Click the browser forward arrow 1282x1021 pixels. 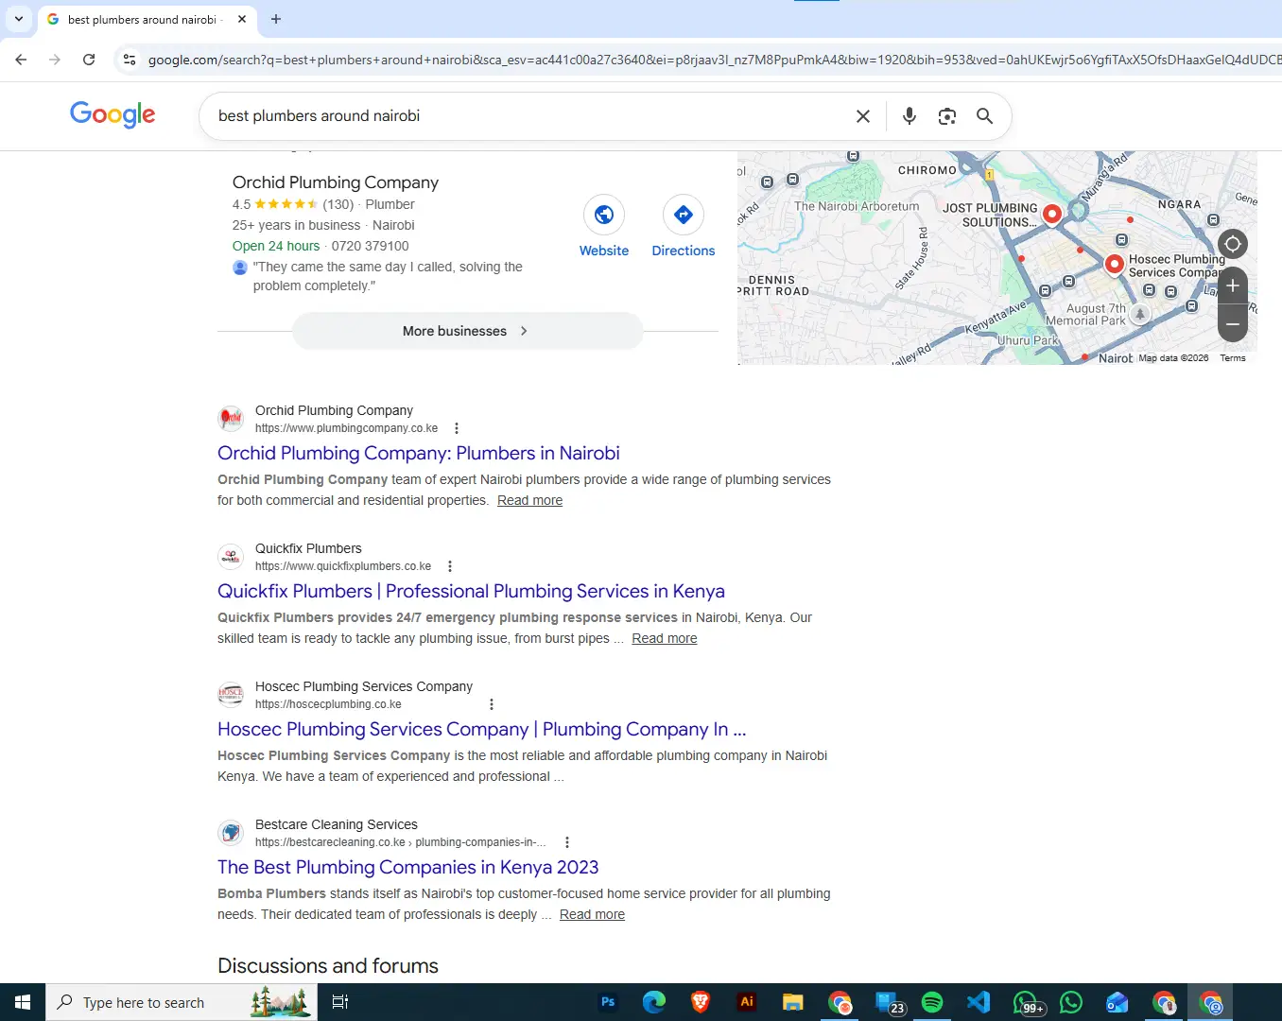click(55, 60)
